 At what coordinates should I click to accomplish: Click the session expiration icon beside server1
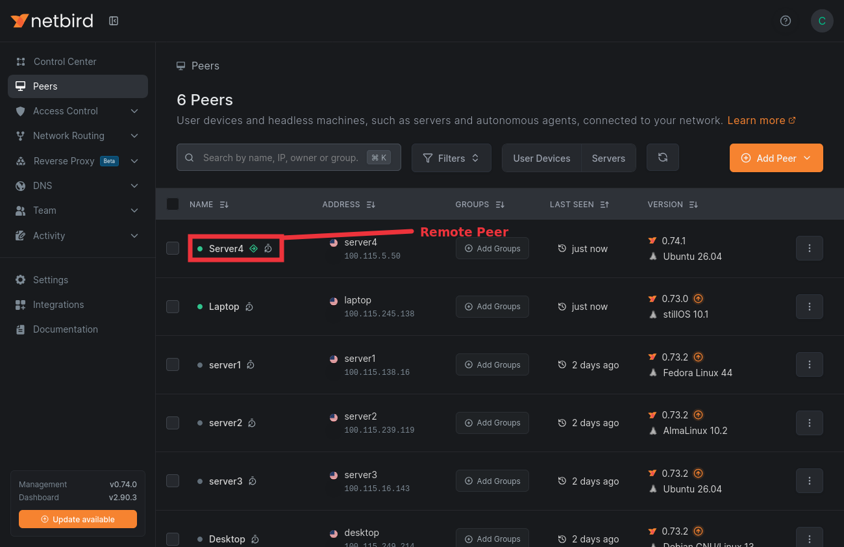point(251,364)
